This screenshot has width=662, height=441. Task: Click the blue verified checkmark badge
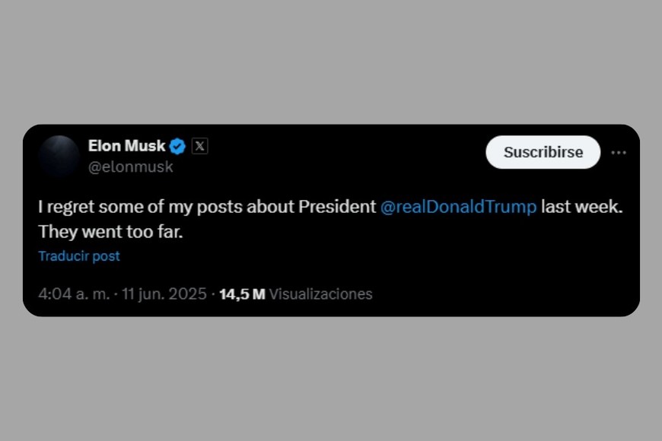click(177, 146)
